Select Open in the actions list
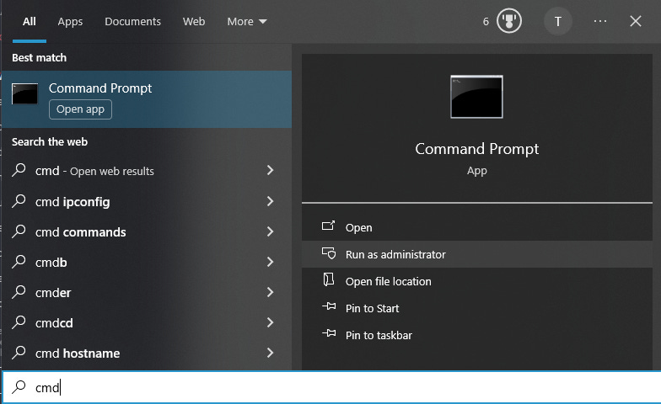The height and width of the screenshot is (404, 661). 477,227
